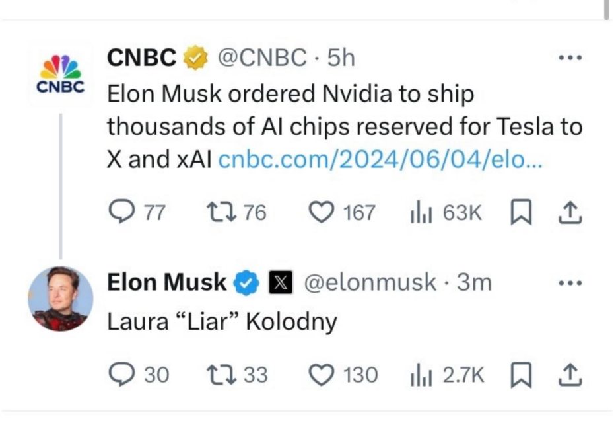614x423 pixels.
Task: Open Elon Musk's profile picture
Action: [59, 299]
